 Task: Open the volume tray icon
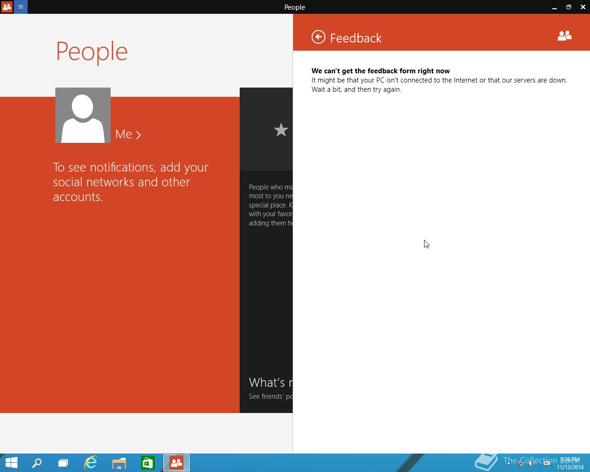coord(532,463)
